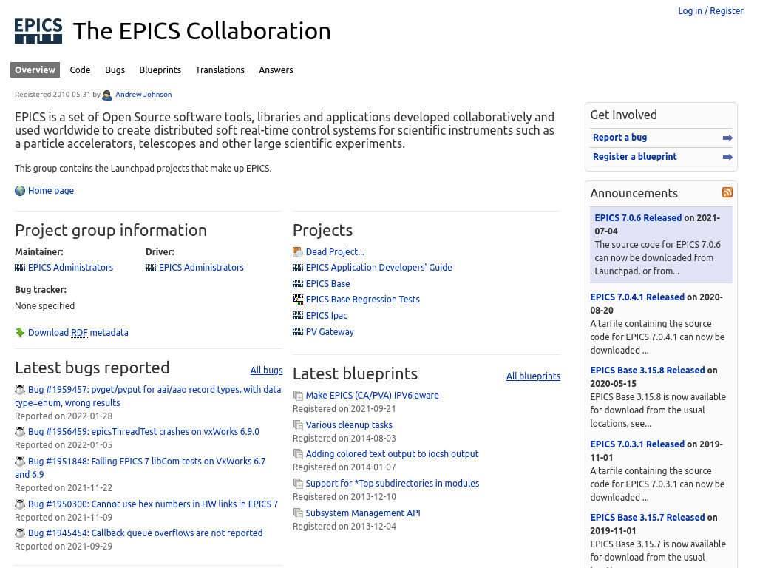This screenshot has width=757, height=568.
Task: Click the EPICS Base project icon
Action: point(298,283)
